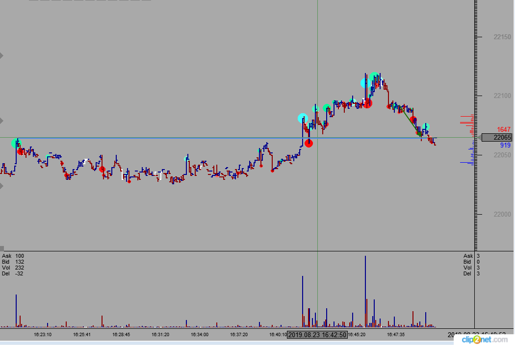This screenshot has width=515, height=345.
Task: Click the blue 919 value below the price box
Action: click(x=505, y=146)
